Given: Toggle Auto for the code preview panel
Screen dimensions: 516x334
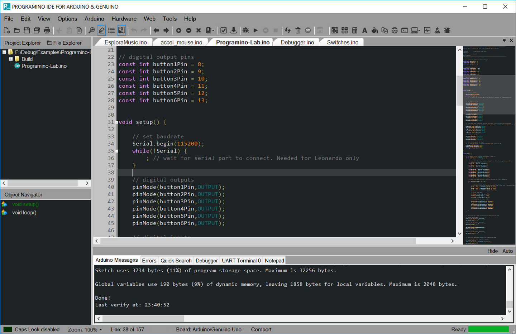Looking at the screenshot, I should point(507,251).
